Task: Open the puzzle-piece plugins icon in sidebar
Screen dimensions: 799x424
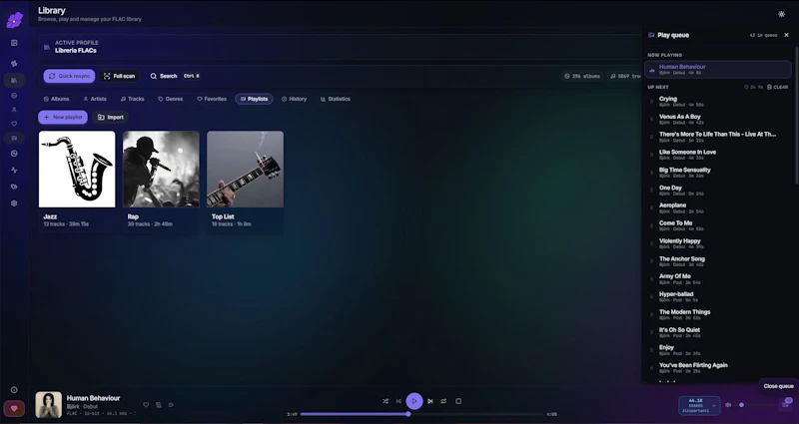Action: pos(14,64)
